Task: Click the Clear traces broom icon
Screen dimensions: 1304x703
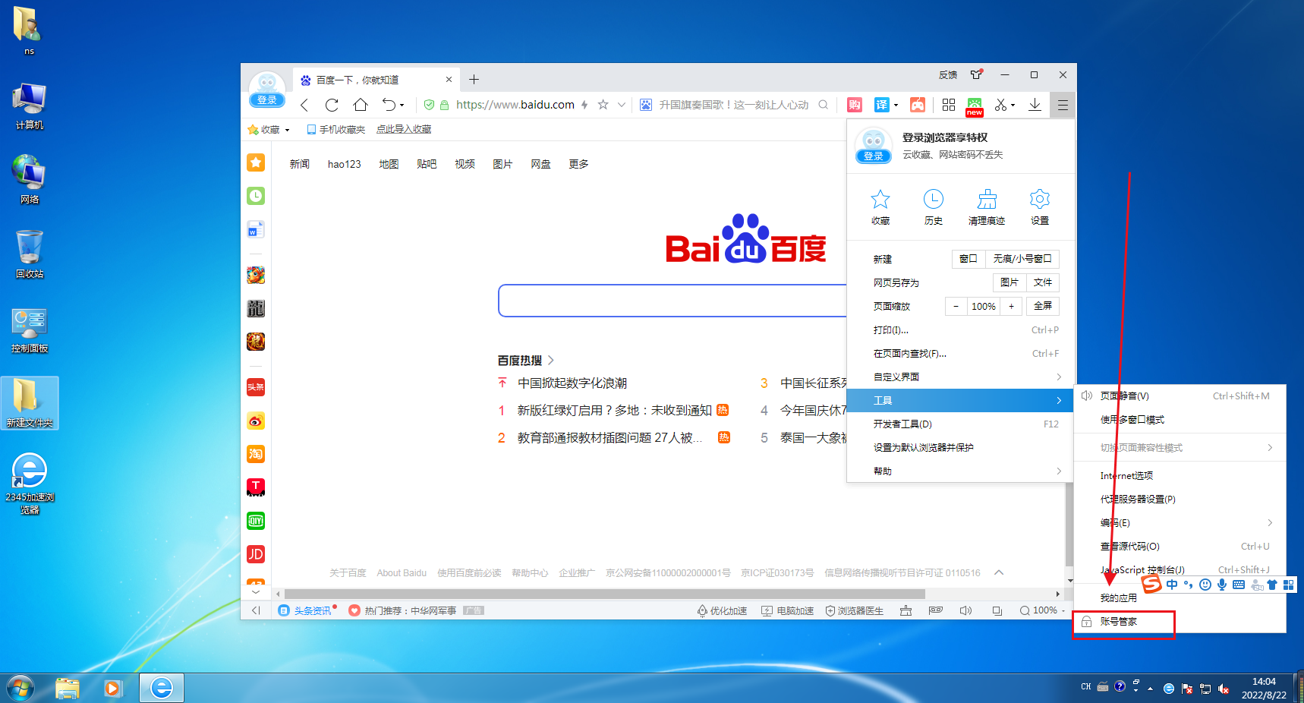Action: (x=987, y=207)
